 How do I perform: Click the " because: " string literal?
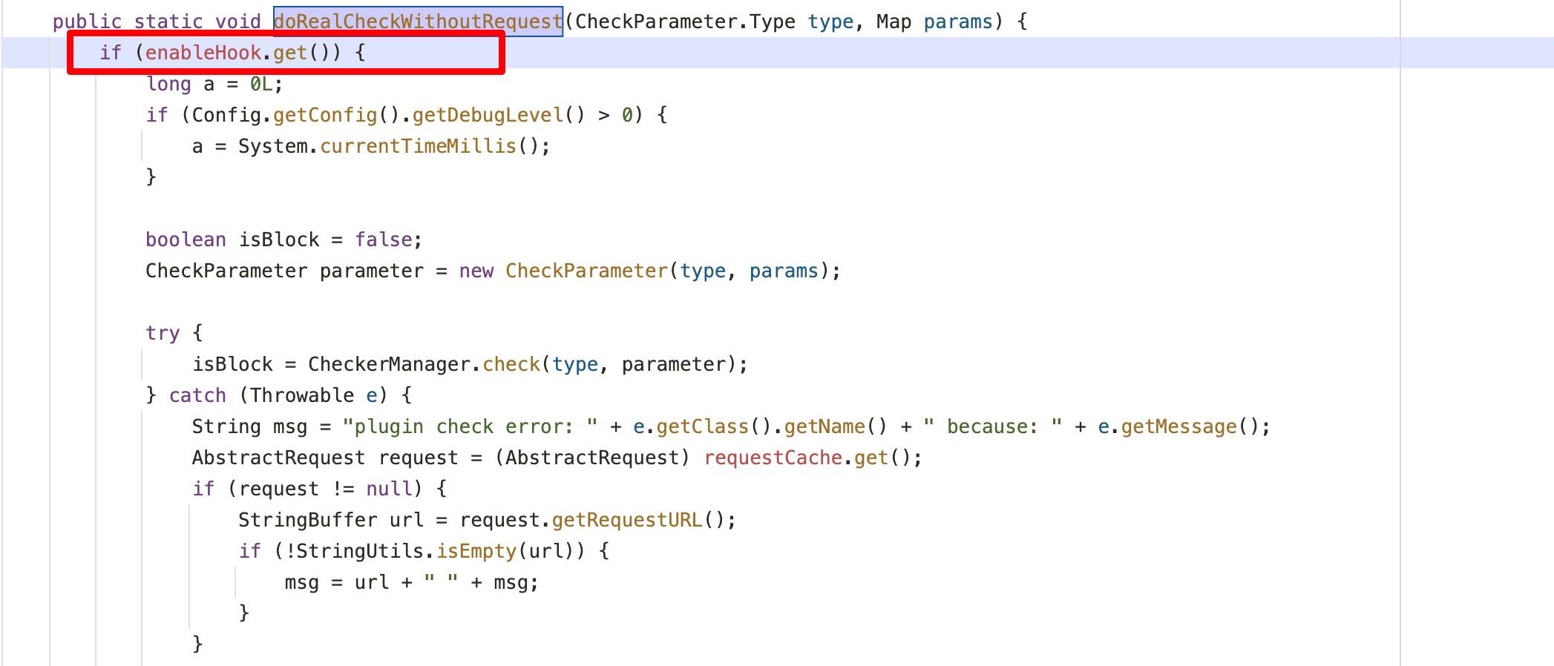(x=992, y=426)
